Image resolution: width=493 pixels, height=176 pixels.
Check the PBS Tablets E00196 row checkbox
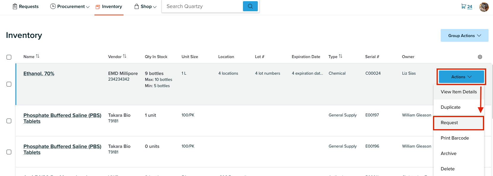(9, 152)
